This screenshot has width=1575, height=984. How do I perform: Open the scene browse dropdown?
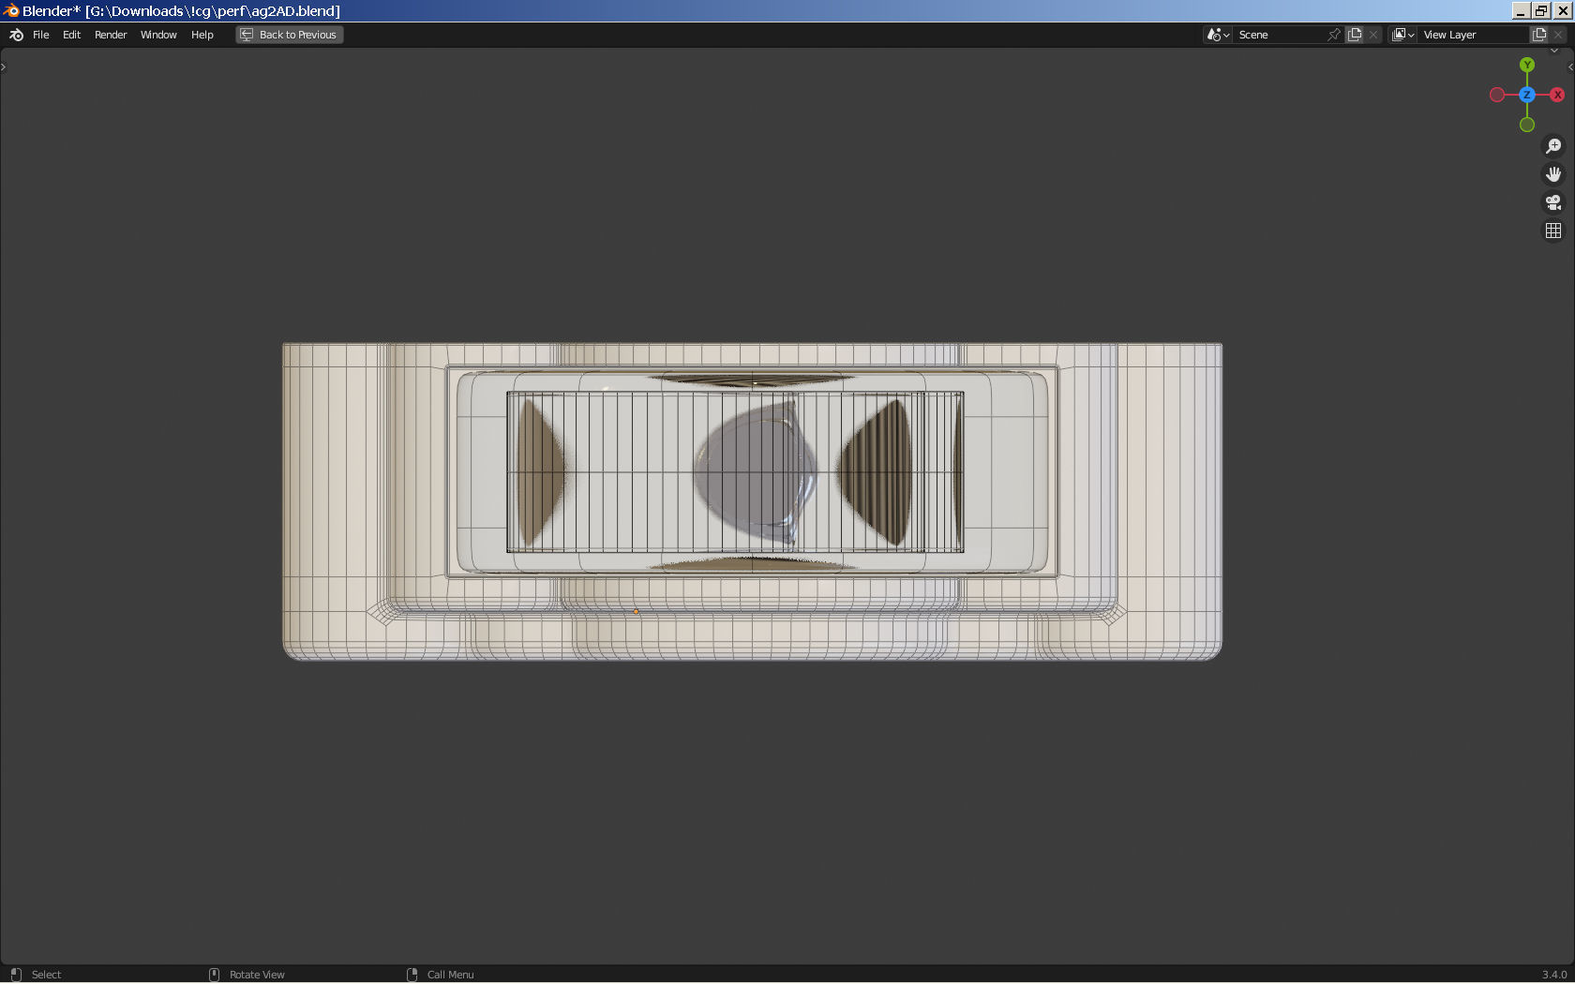(x=1218, y=35)
